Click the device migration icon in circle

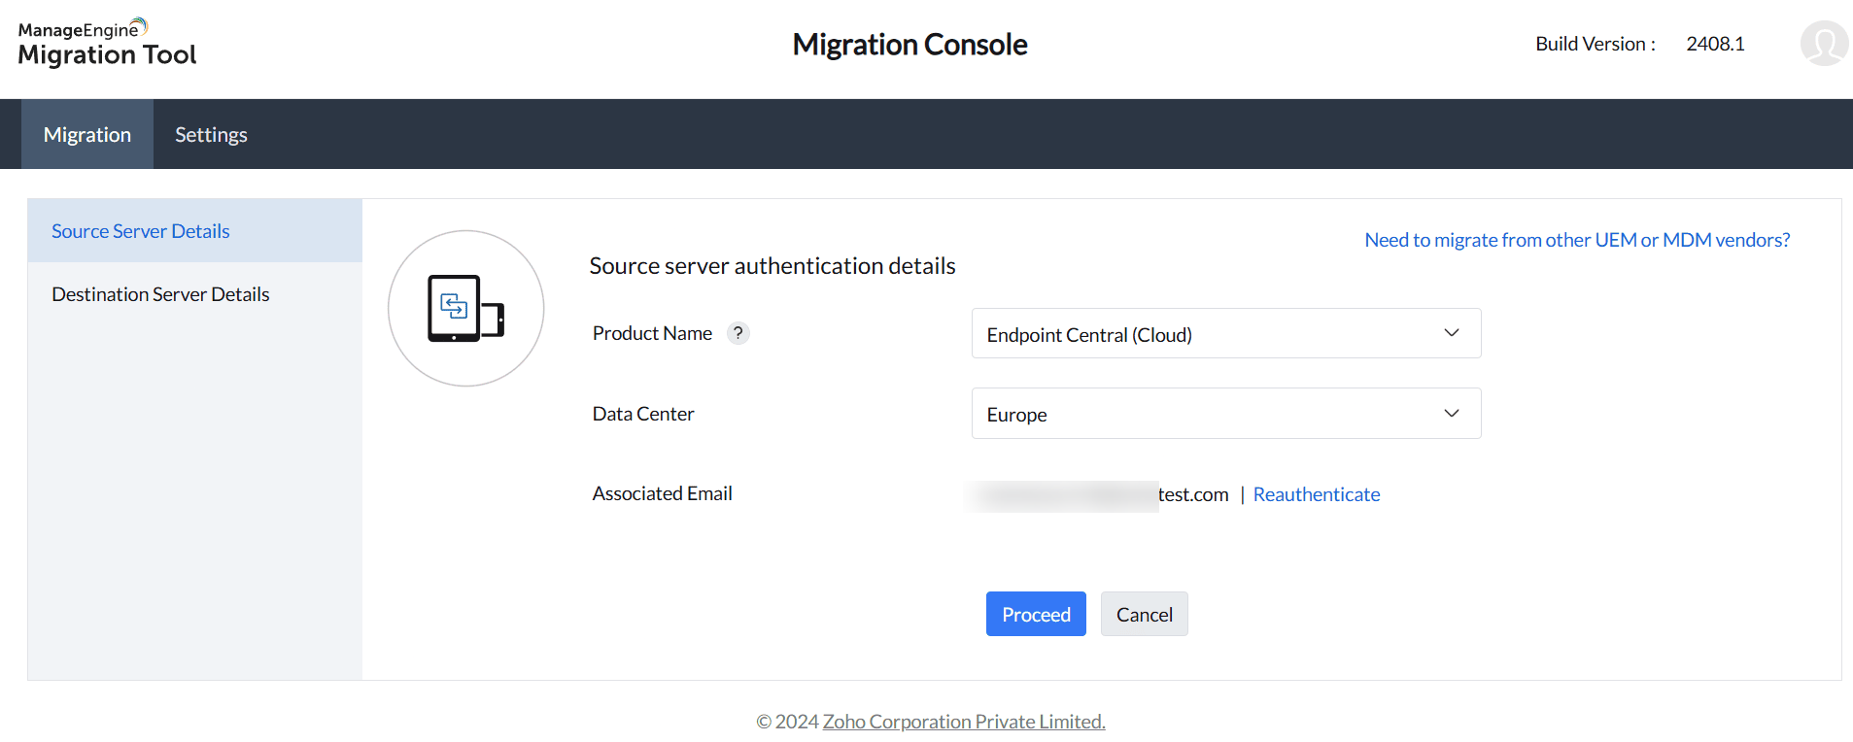[465, 309]
